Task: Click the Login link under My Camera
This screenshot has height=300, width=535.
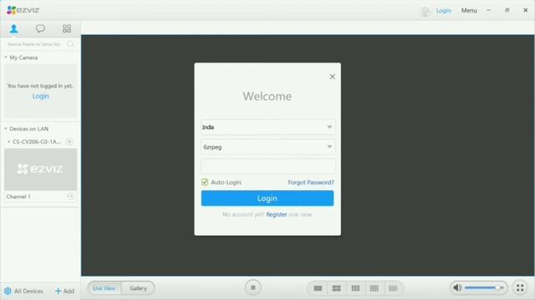Action: [x=41, y=97]
